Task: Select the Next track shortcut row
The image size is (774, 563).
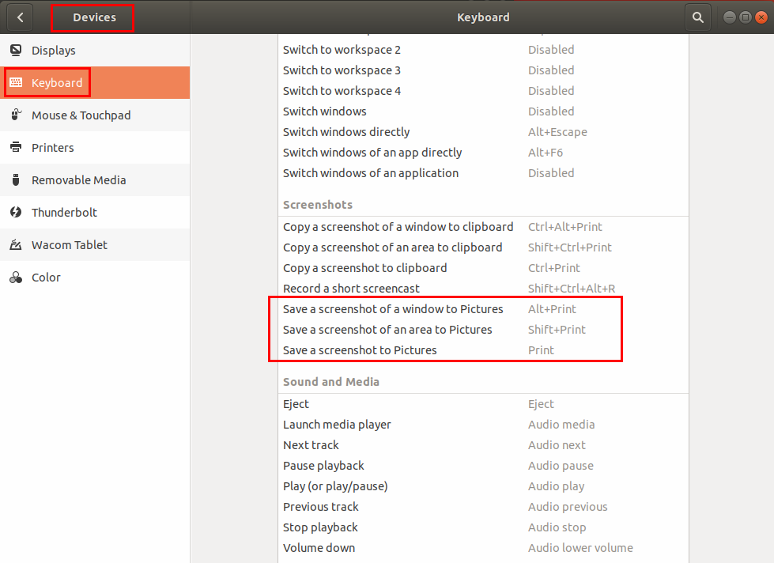Action: pyautogui.click(x=483, y=445)
